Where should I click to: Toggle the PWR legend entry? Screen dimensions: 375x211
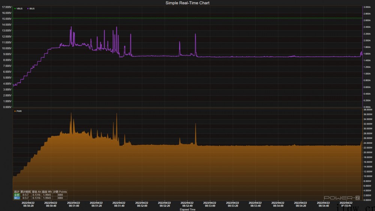tap(18, 111)
